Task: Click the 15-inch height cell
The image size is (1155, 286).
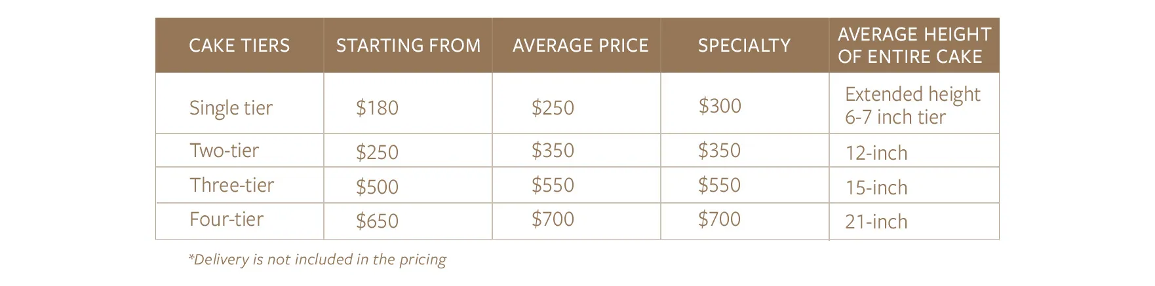Action: 876,188
